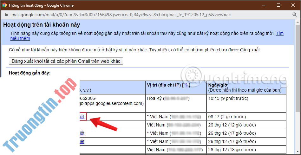
Task: Click the Việt Nam cell in 12 giờ trước row
Action: pyautogui.click(x=176, y=125)
